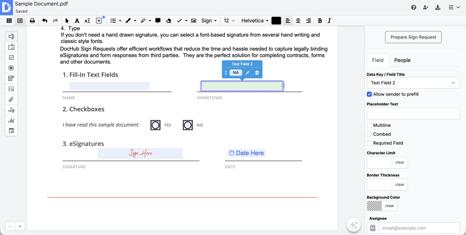Open the Helvetica font dropdown
466x235 pixels.
click(255, 20)
